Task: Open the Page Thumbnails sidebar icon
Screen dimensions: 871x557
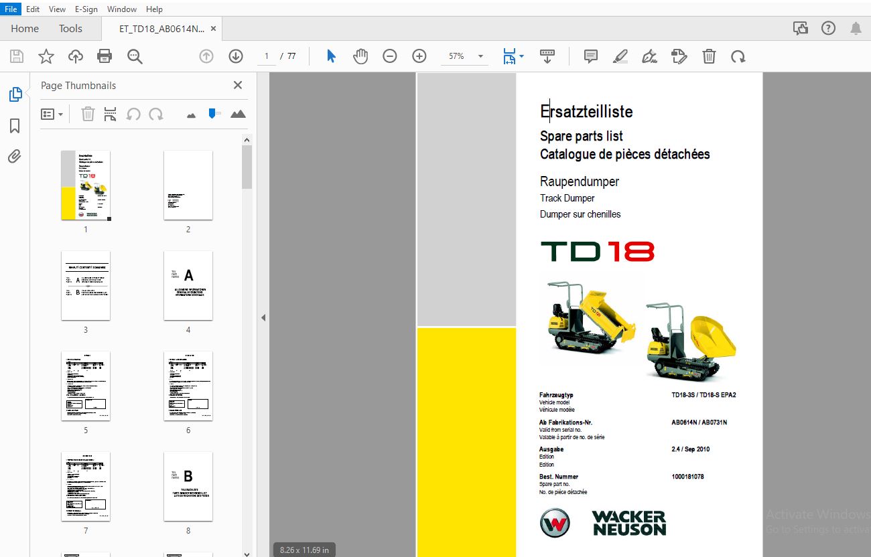Action: [15, 94]
